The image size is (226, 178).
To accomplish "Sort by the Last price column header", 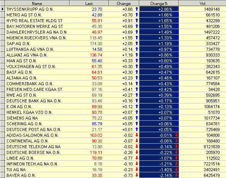I will coord(89,3).
